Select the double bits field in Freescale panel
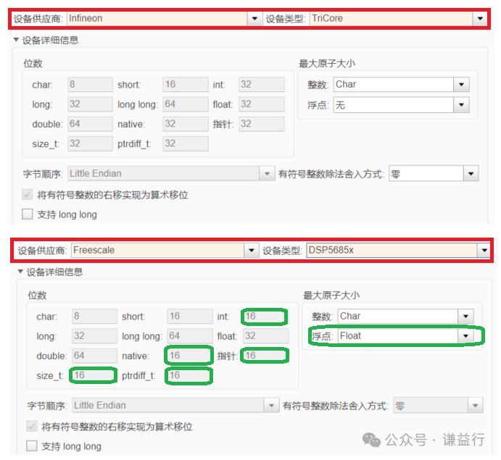 click(x=94, y=356)
